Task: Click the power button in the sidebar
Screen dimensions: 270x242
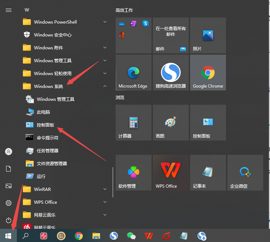Action: [x=9, y=220]
